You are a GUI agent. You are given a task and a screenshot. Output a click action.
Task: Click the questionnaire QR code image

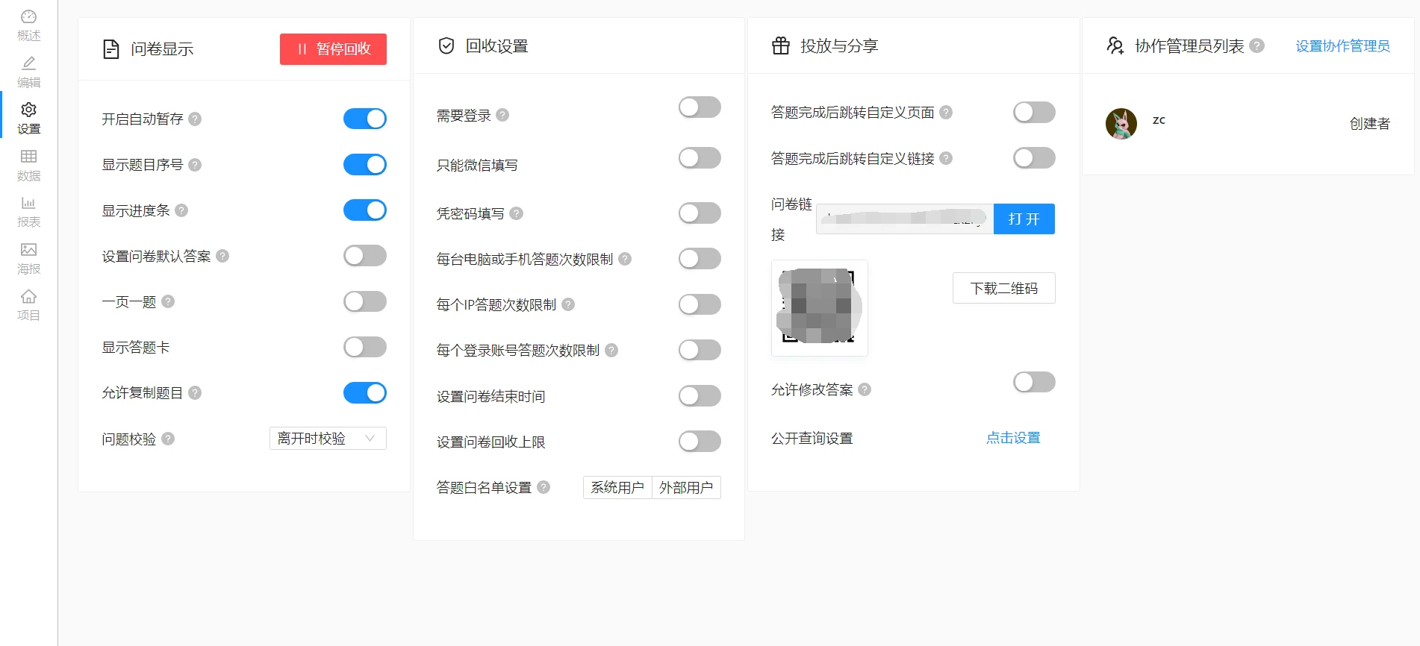point(819,307)
